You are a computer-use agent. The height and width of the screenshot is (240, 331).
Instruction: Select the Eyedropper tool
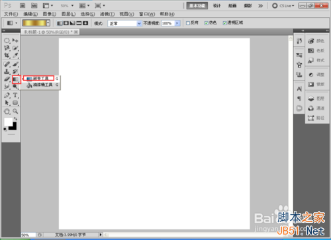[15, 56]
